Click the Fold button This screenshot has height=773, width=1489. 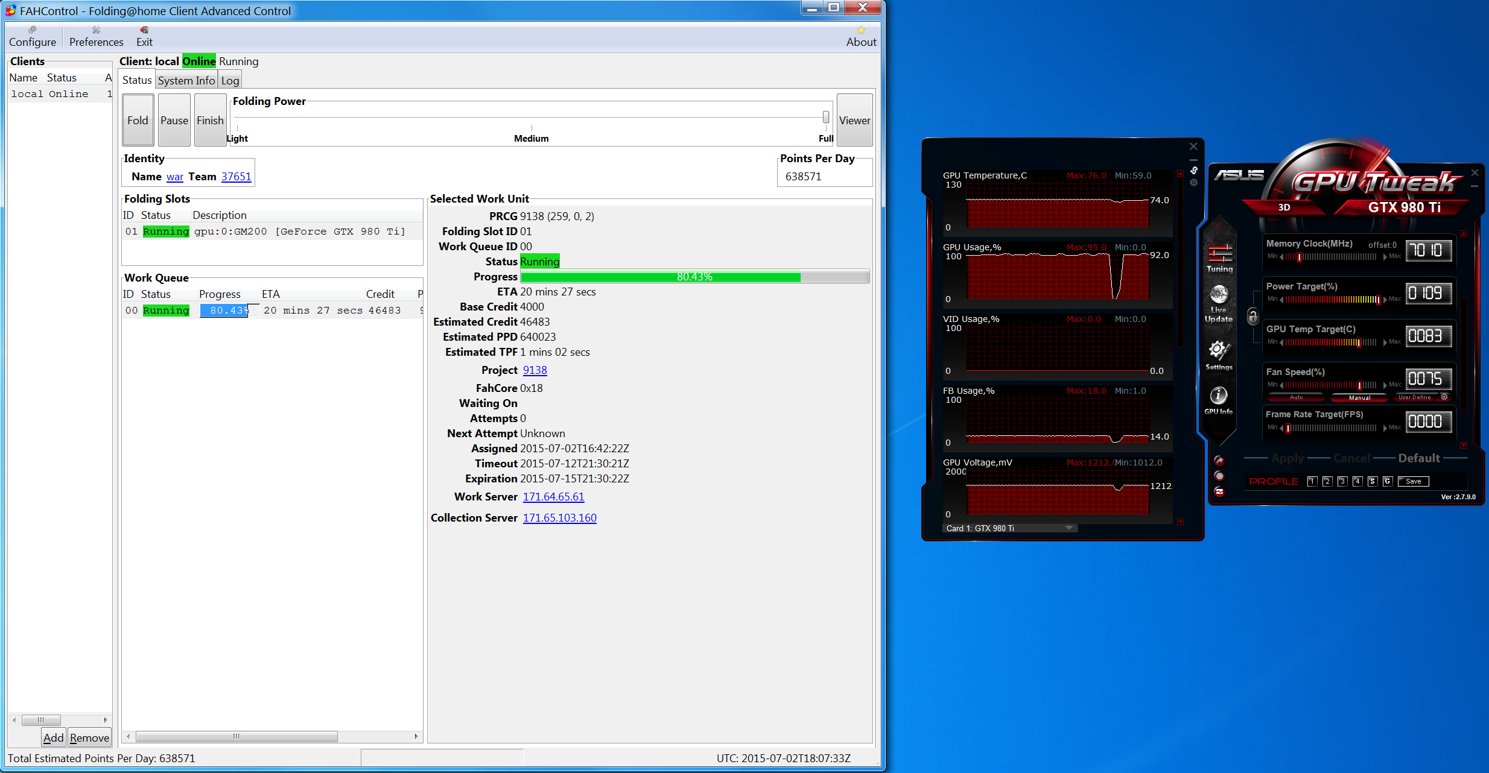click(138, 120)
